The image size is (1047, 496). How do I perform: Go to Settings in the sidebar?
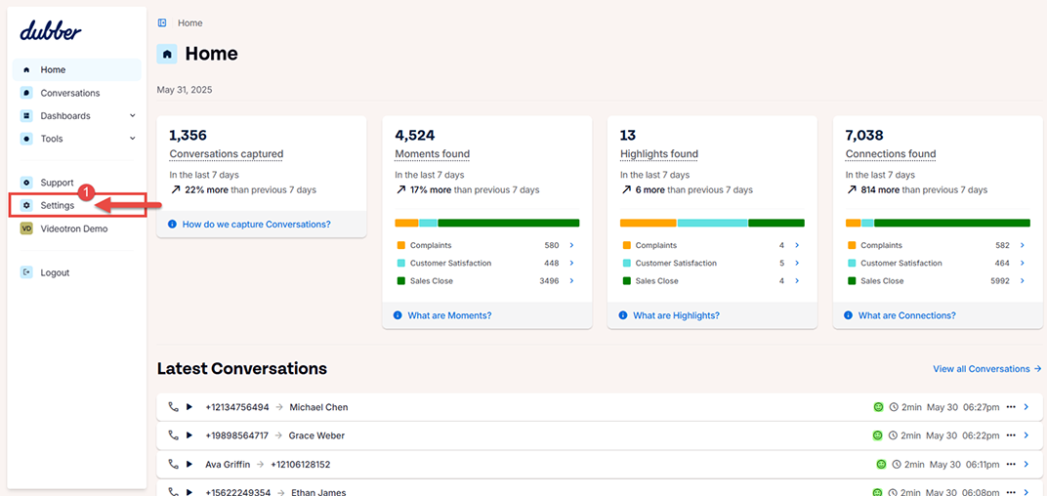(x=57, y=206)
